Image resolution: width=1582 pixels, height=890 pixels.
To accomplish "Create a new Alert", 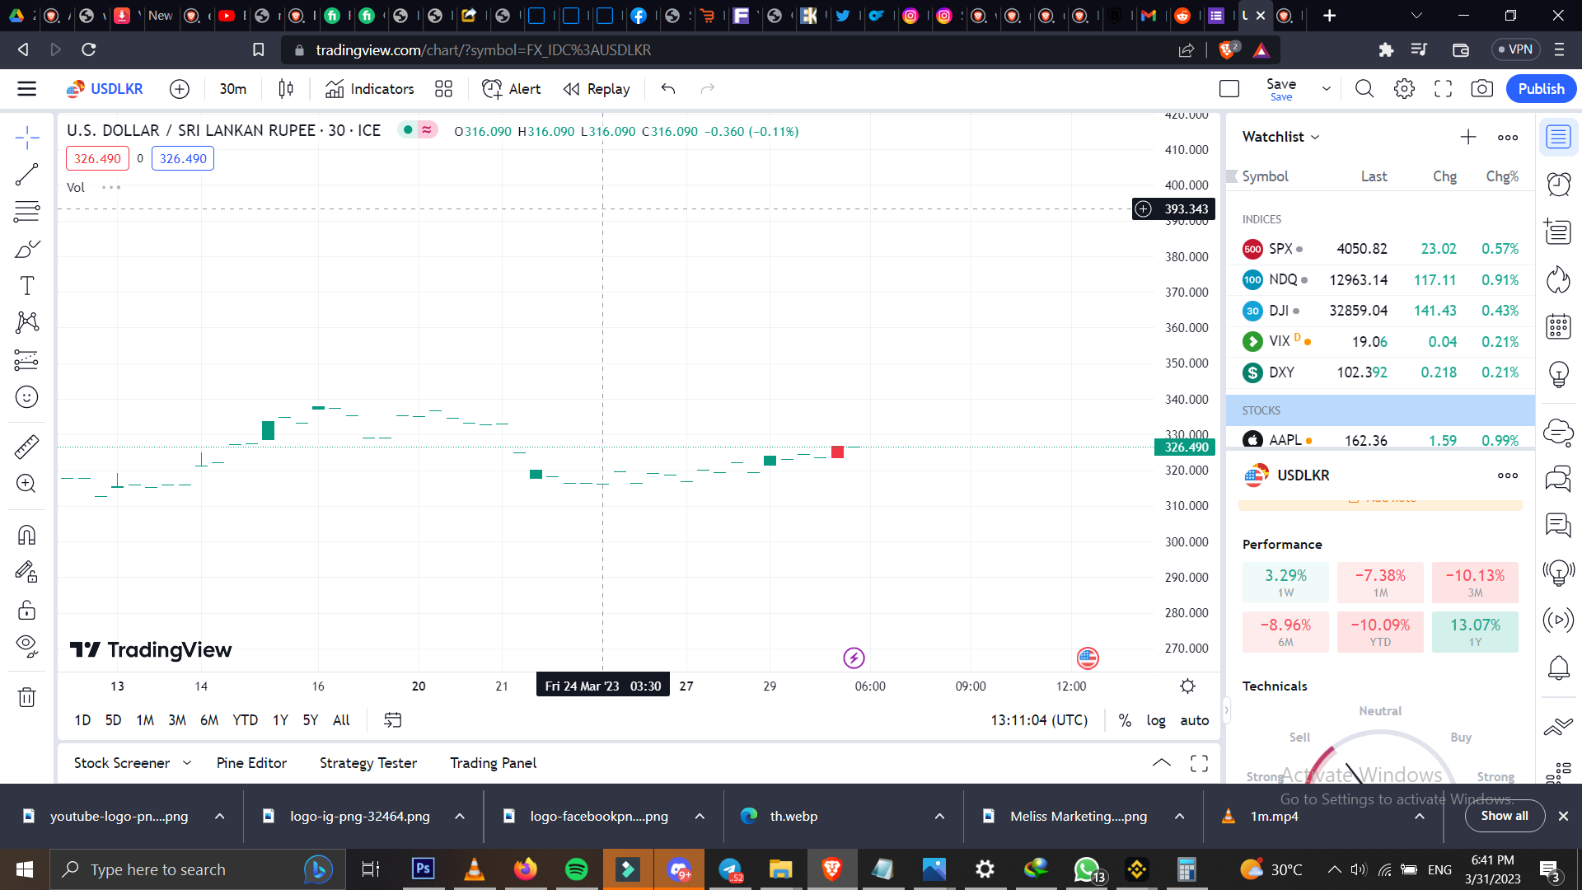I will [512, 89].
